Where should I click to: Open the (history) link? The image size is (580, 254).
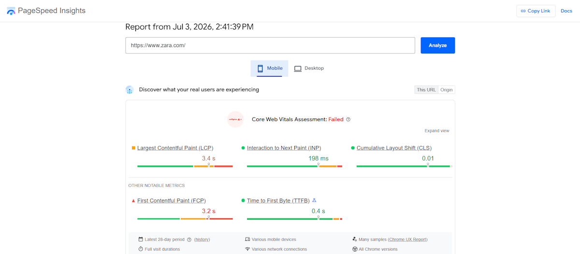coord(202,240)
